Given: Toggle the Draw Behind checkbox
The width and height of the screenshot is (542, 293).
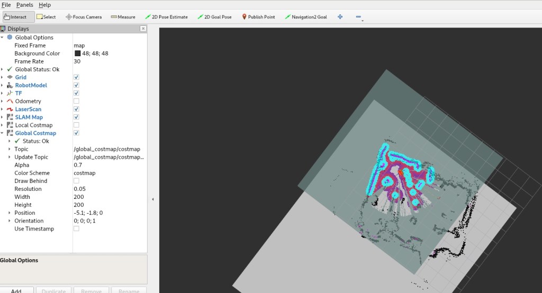Looking at the screenshot, I should tap(76, 181).
